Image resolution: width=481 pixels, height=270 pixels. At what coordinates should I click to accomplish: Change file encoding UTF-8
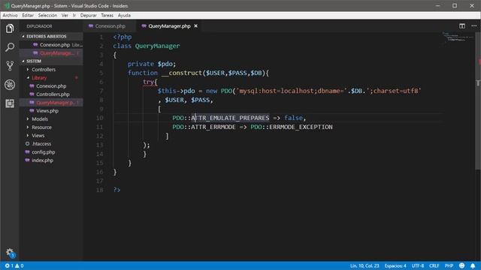click(x=418, y=265)
